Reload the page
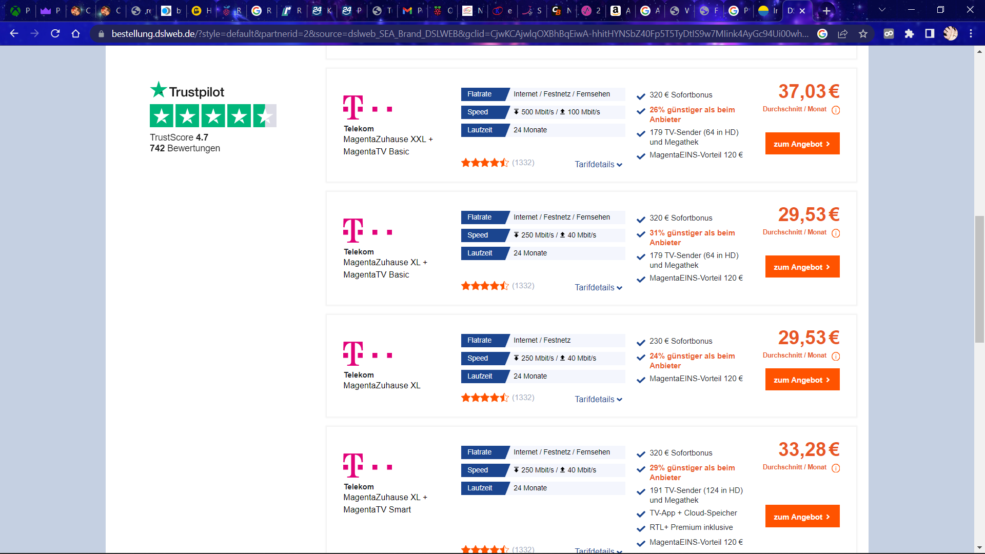 pyautogui.click(x=55, y=34)
